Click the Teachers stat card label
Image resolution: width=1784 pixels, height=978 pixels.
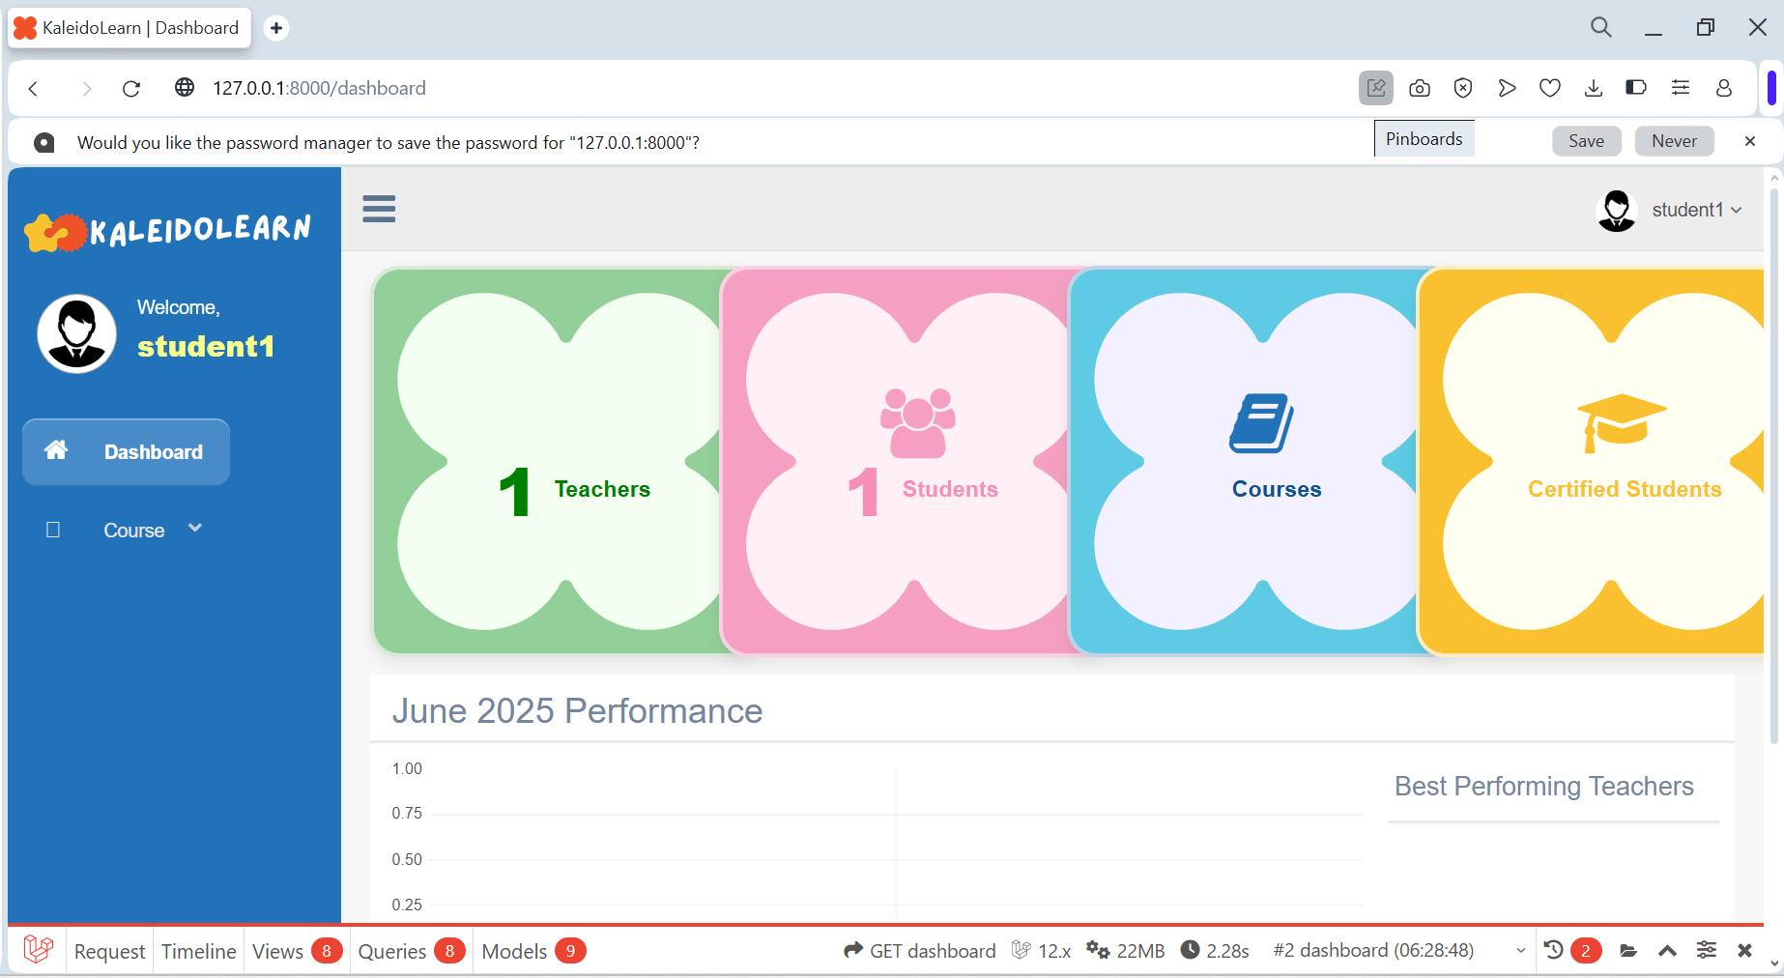(x=602, y=489)
